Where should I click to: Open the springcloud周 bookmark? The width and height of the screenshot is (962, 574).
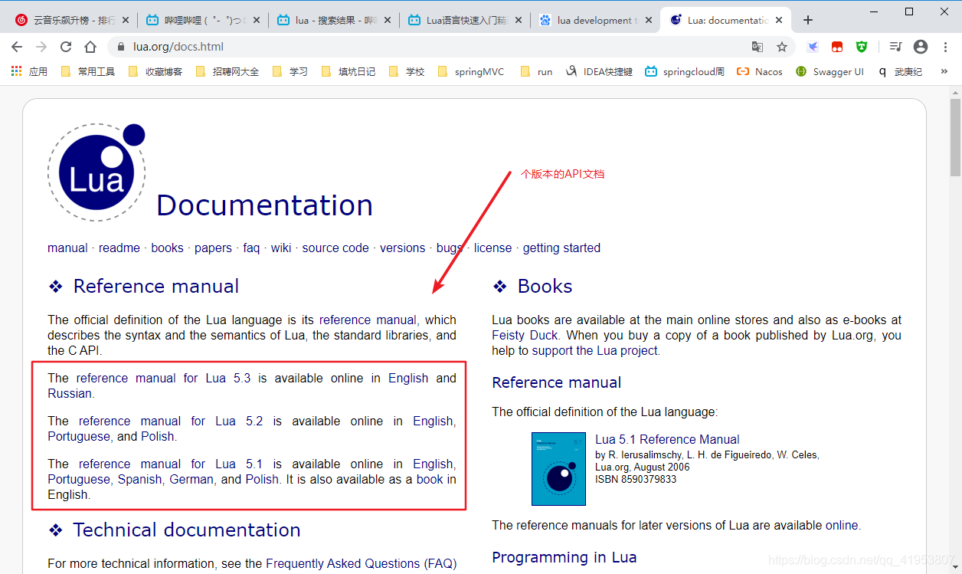click(684, 71)
